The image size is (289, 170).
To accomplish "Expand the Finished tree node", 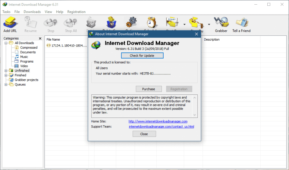I will [6, 75].
